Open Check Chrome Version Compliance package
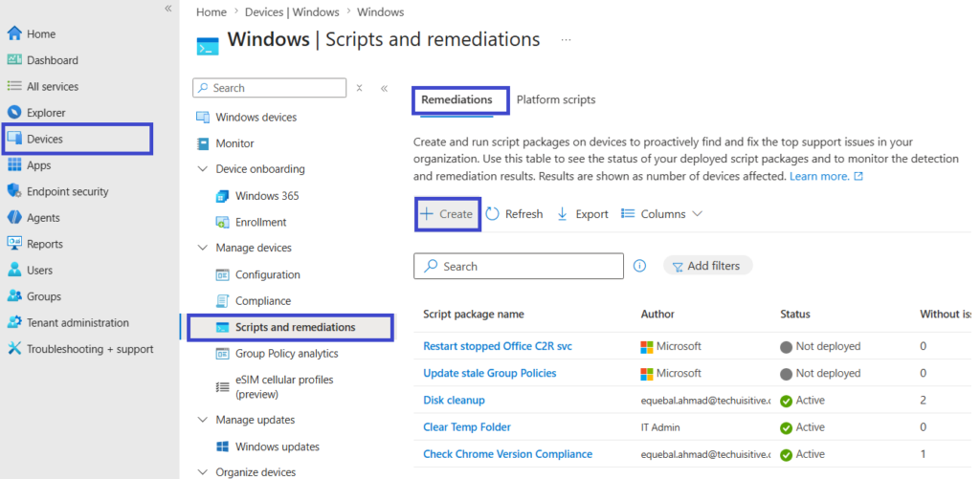The width and height of the screenshot is (980, 479). coord(507,454)
